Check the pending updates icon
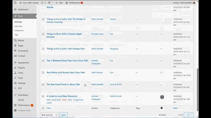Screen dimensions: 211x118 click(42, 3)
